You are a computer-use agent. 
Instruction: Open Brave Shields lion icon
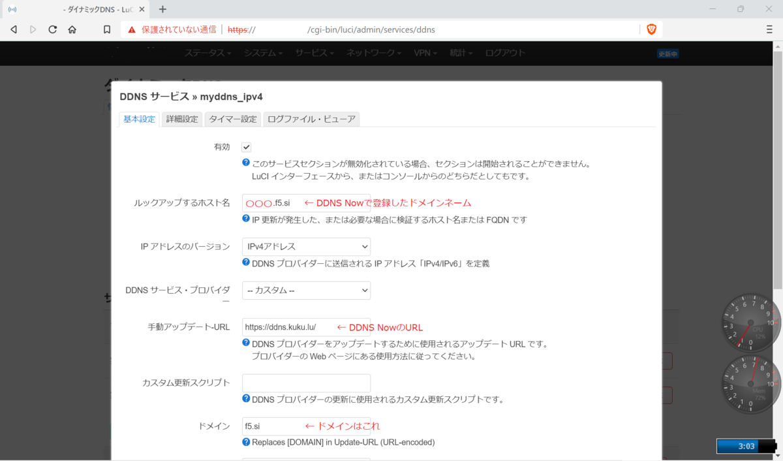pyautogui.click(x=651, y=29)
